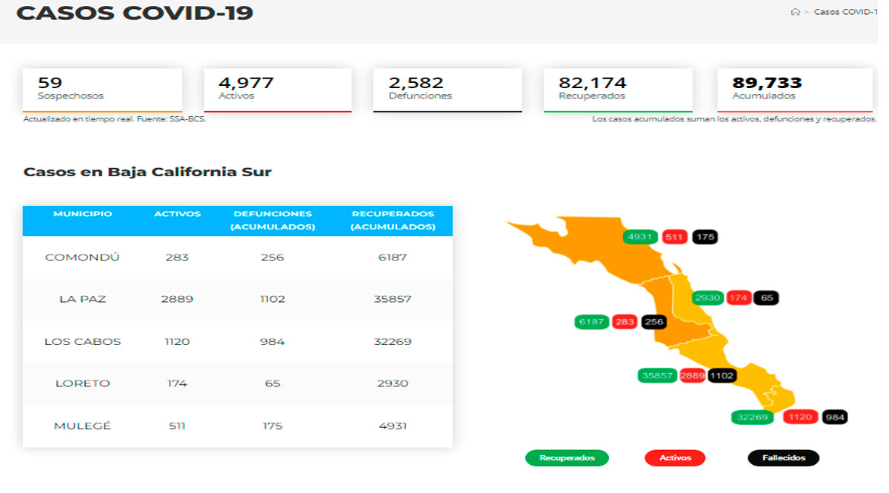
Task: Click the green 32269 badge on the map
Action: (751, 417)
